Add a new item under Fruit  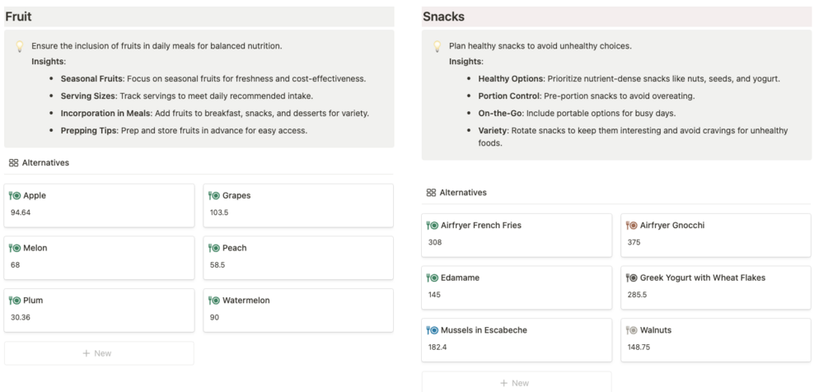(x=99, y=353)
